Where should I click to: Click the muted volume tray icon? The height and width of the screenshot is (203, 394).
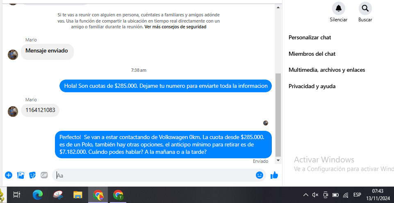coord(315,195)
